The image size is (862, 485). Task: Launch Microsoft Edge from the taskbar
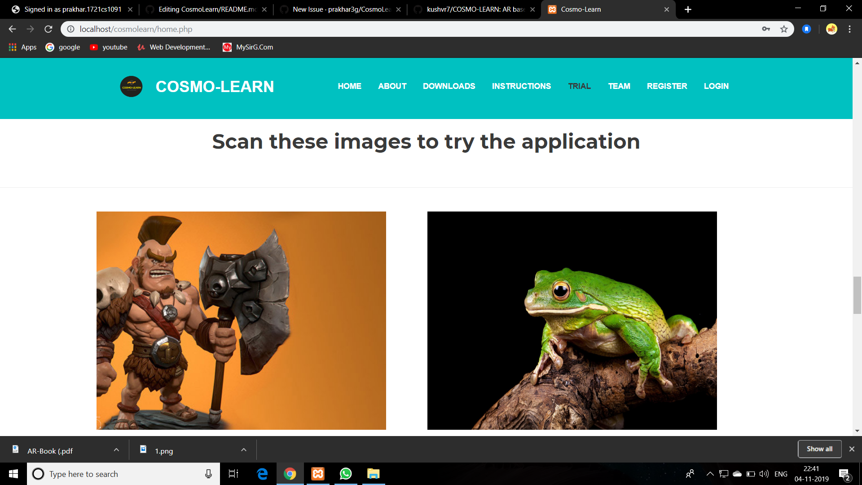coord(262,474)
